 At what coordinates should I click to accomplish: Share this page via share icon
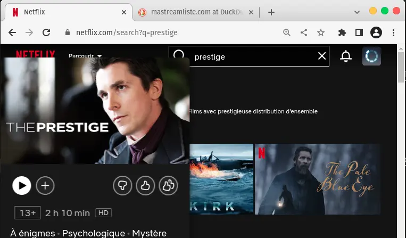click(x=304, y=32)
